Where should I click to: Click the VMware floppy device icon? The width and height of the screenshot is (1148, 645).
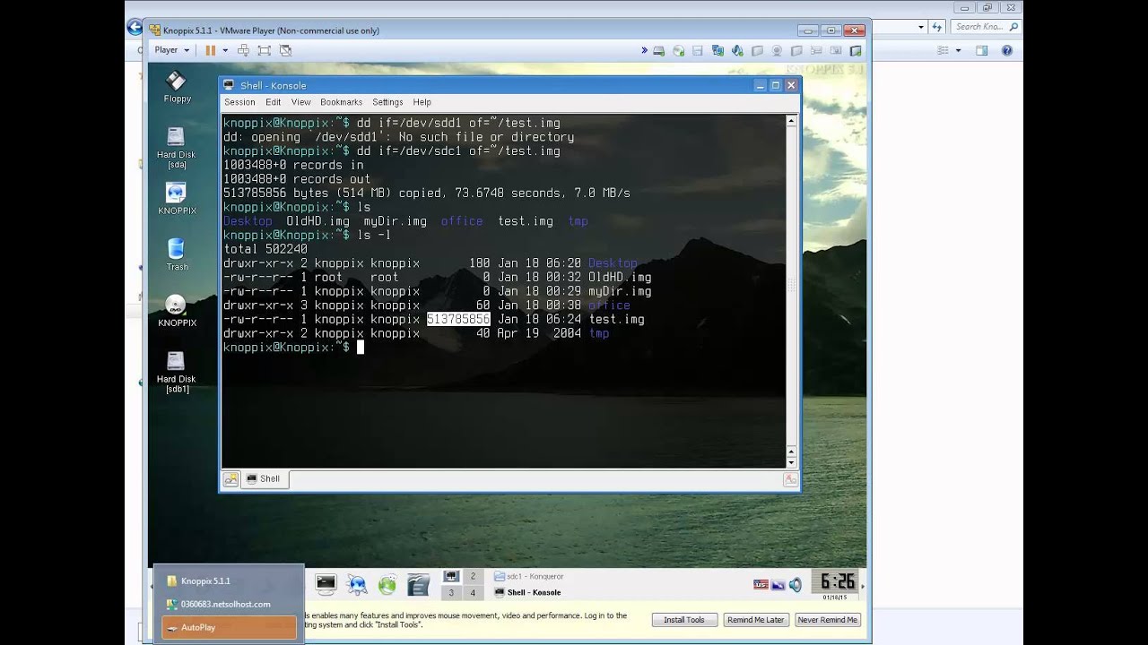tap(699, 51)
